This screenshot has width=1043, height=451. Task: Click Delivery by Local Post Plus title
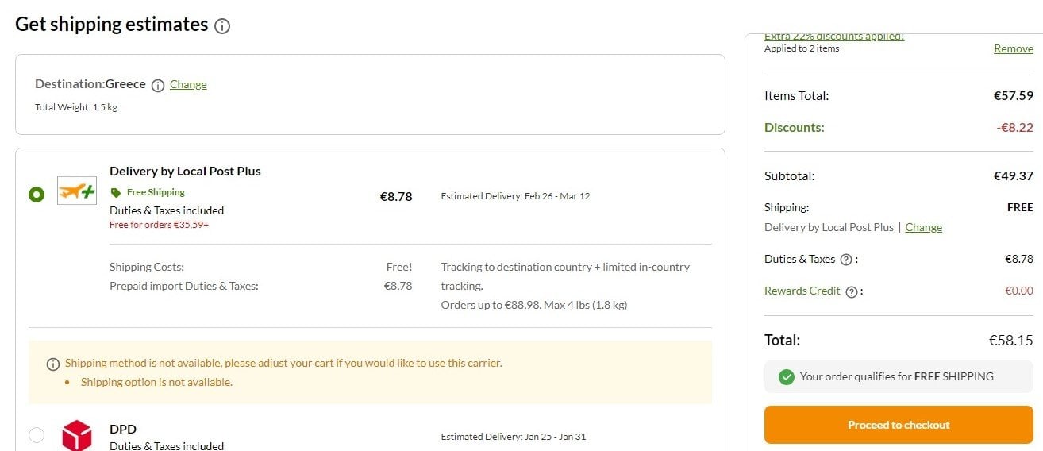tap(185, 171)
